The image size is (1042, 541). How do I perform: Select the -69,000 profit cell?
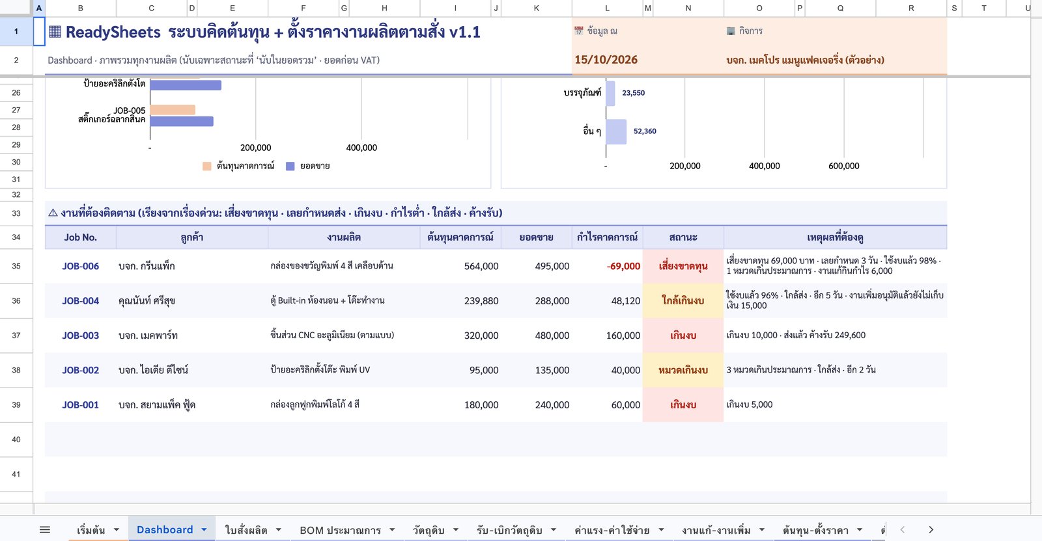click(607, 266)
